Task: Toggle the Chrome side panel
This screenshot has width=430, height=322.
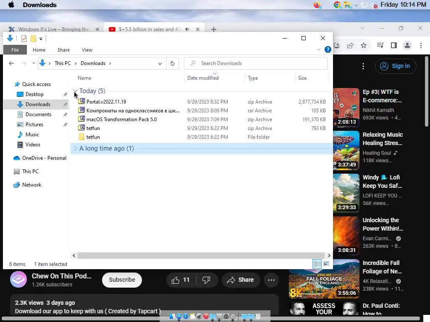Action: (x=394, y=45)
